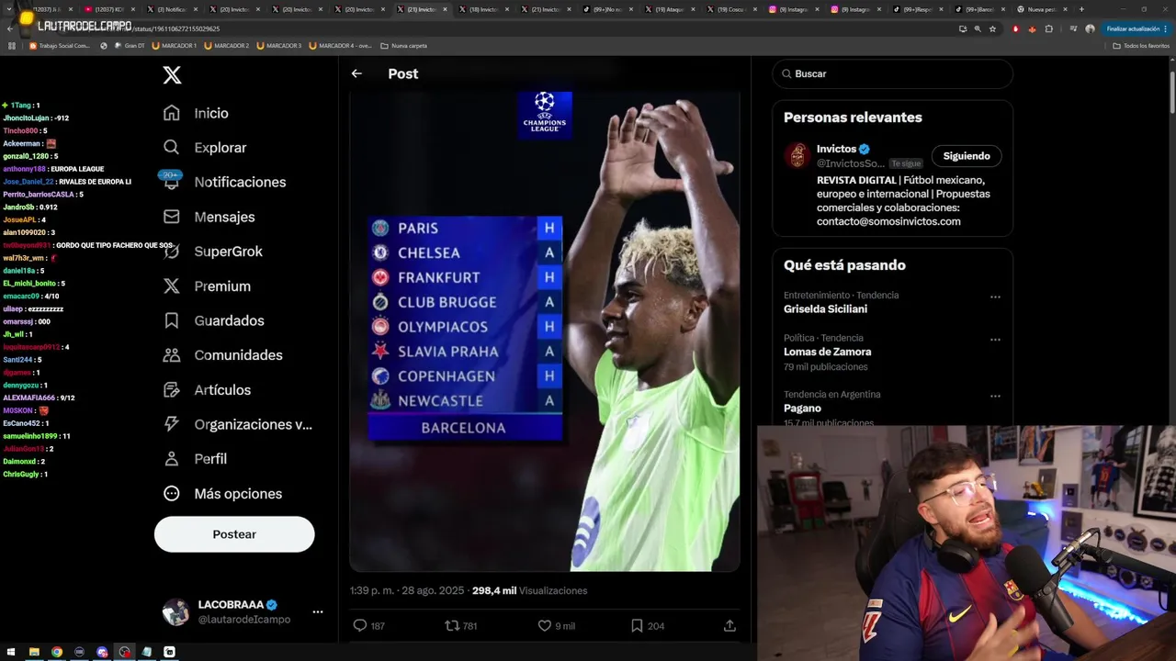1176x661 pixels.
Task: Open browser extensions puzzle icon
Action: 1049,28
